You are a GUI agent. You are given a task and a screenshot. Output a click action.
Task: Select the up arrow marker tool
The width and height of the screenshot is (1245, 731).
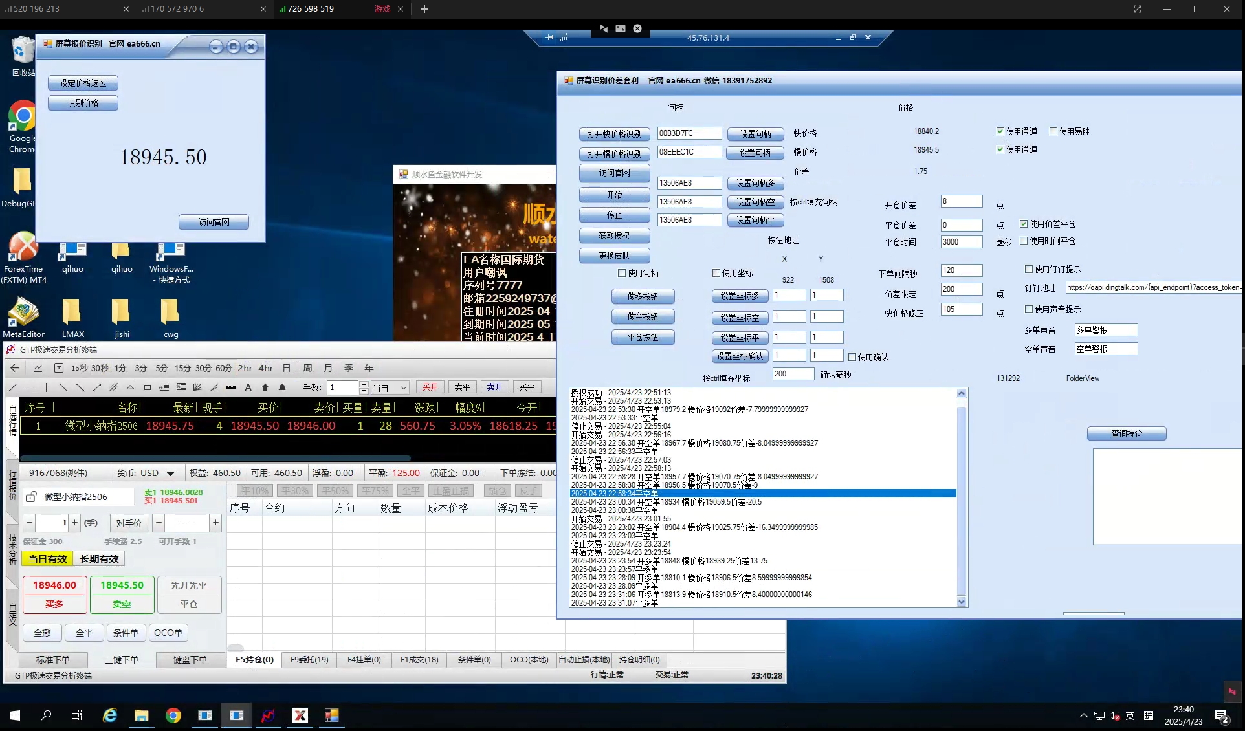click(265, 387)
